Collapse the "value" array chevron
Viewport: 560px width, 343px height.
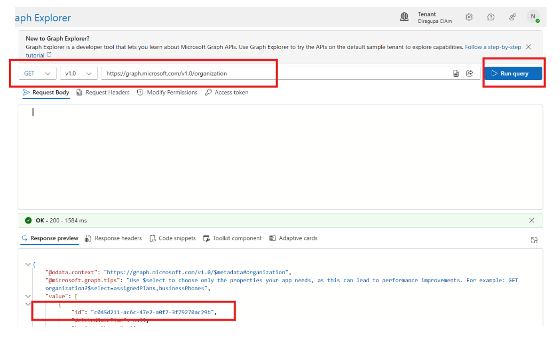[28, 296]
